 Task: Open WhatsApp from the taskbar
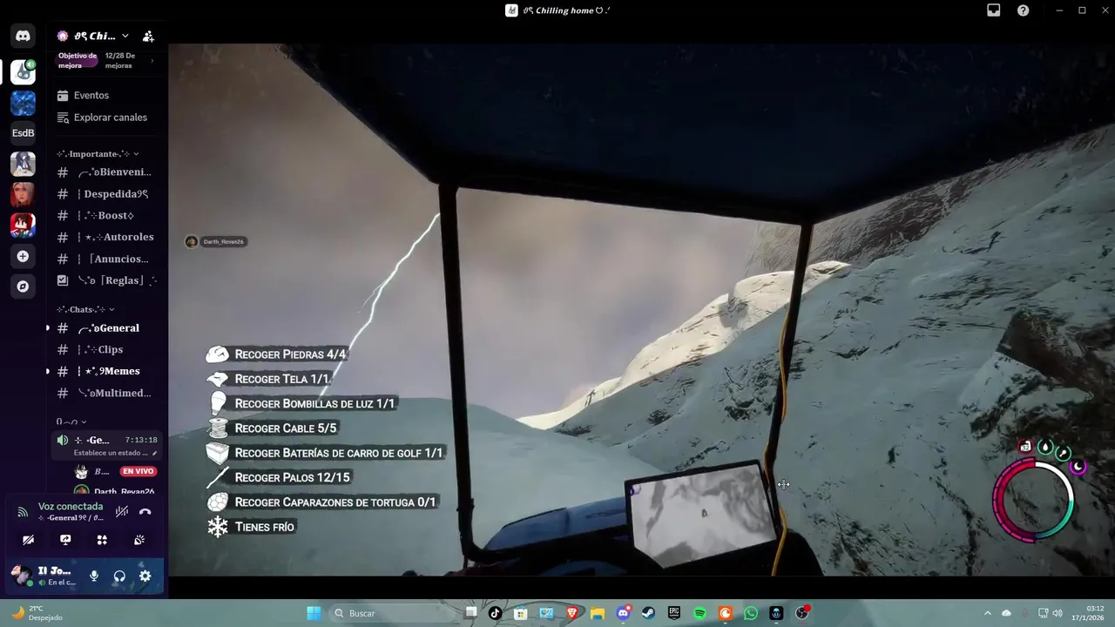click(x=751, y=613)
